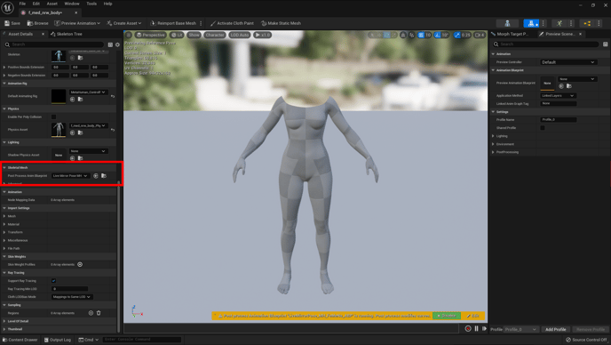Screen dimensions: 611x345
Task: Open the LOD Auto menu
Action: pyautogui.click(x=239, y=35)
